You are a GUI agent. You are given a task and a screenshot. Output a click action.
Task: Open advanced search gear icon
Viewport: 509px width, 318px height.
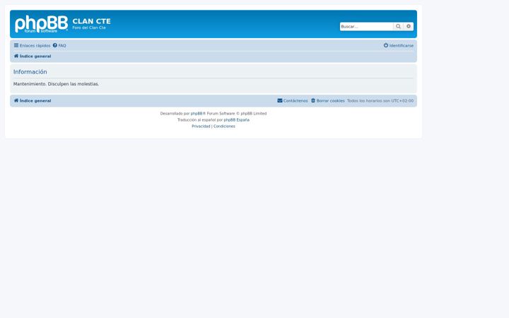409,26
